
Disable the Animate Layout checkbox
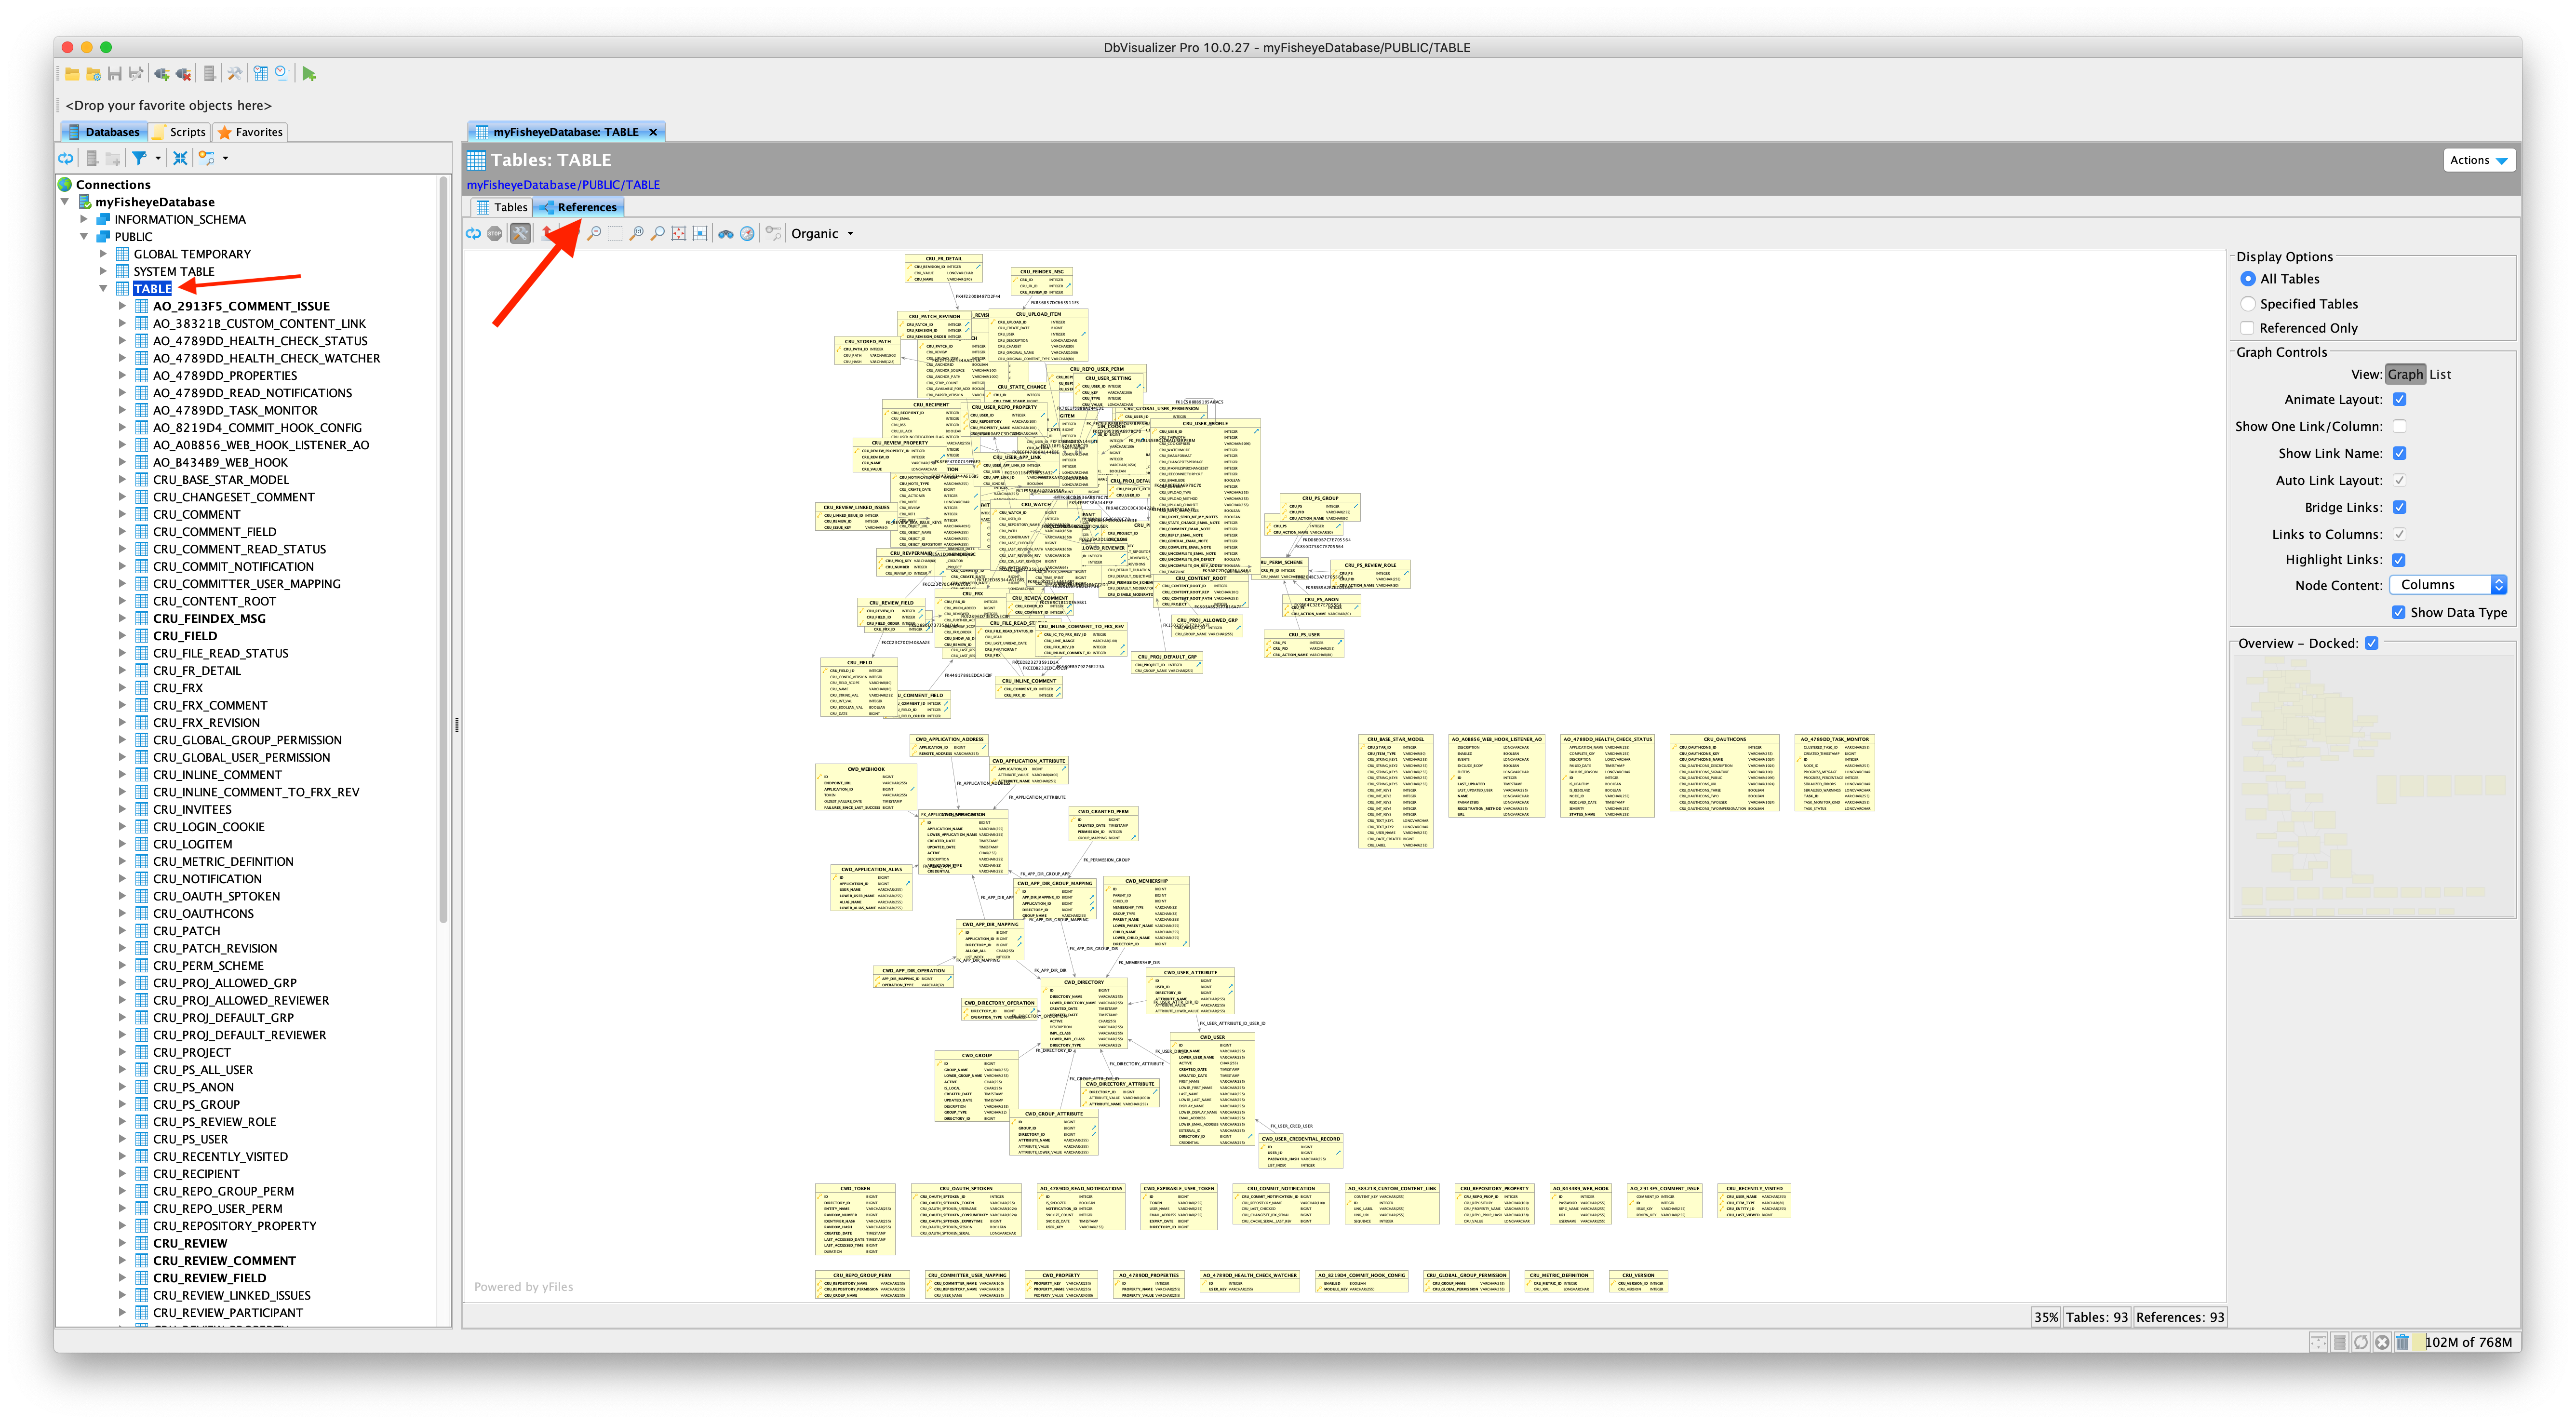click(x=2399, y=400)
